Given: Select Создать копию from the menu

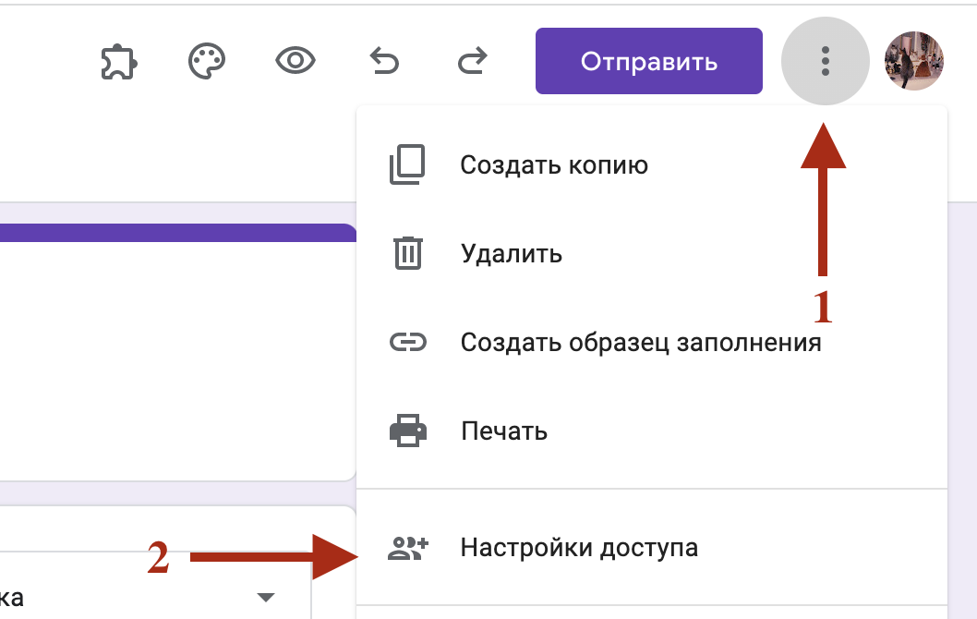Looking at the screenshot, I should click(554, 165).
